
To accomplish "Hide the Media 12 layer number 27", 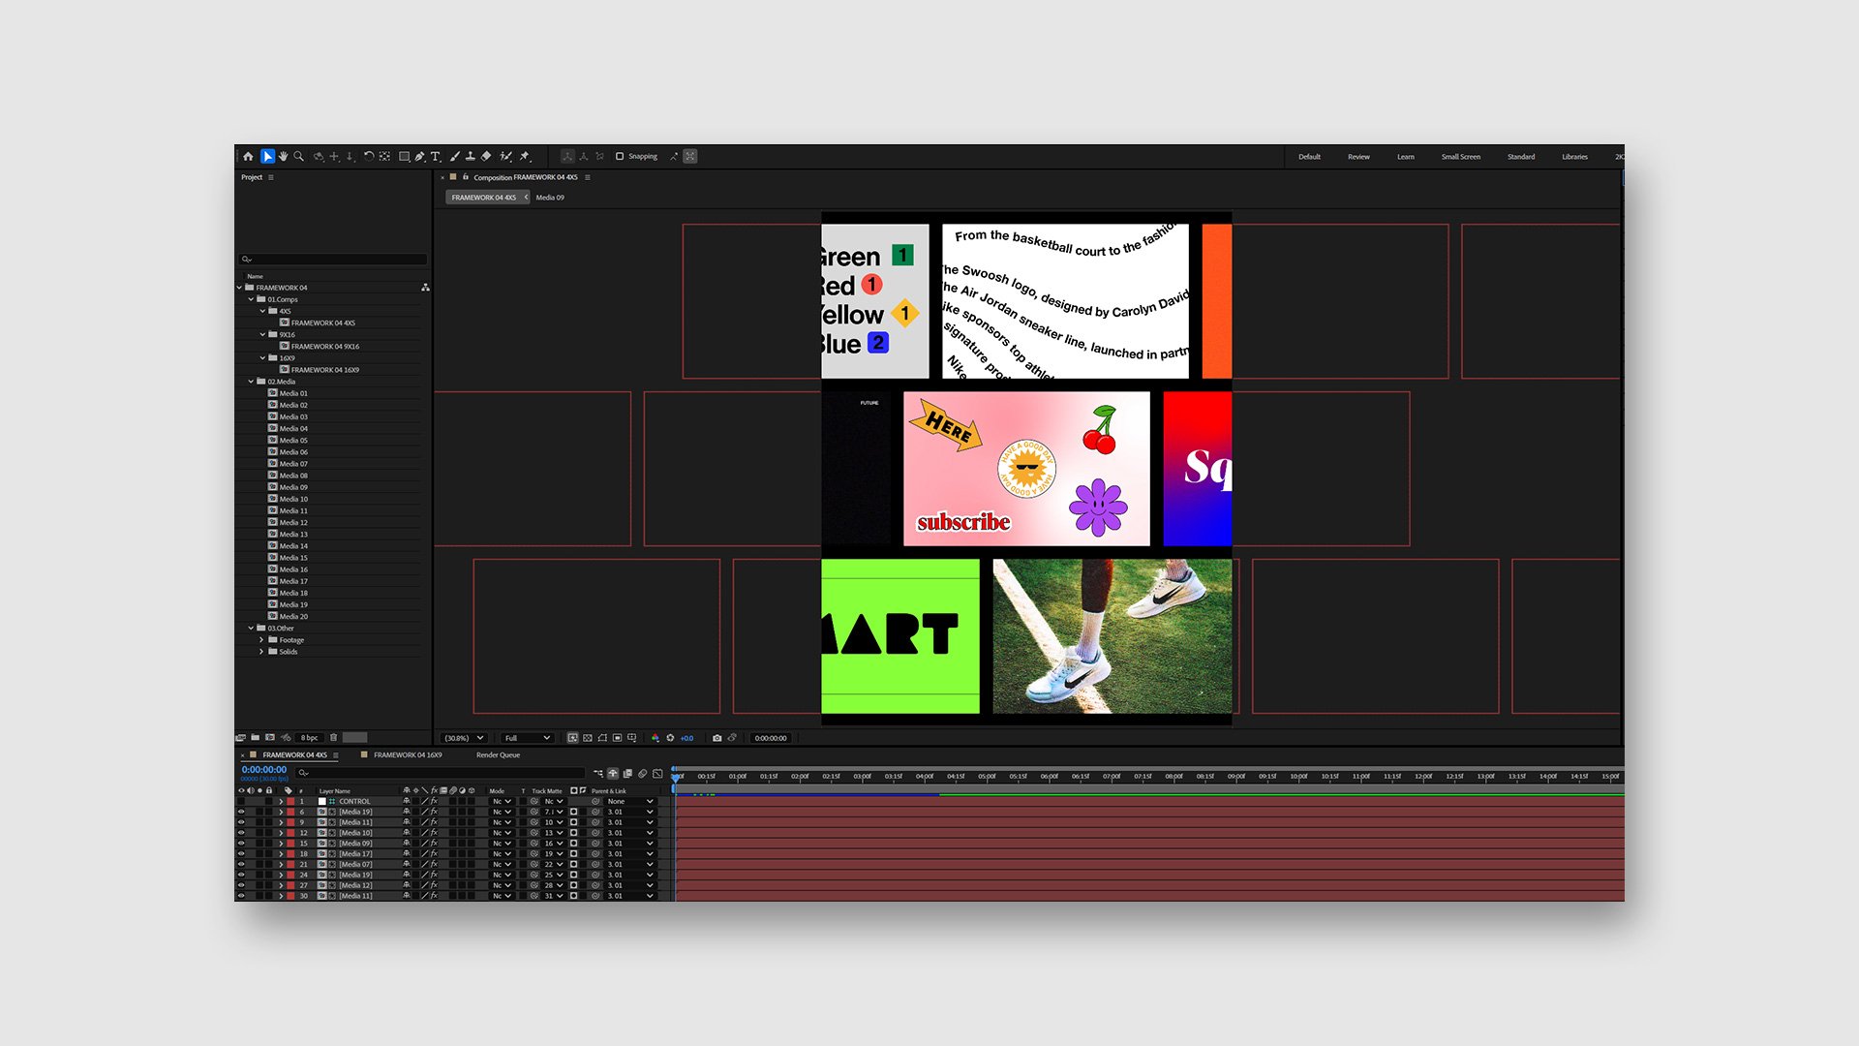I will [241, 885].
